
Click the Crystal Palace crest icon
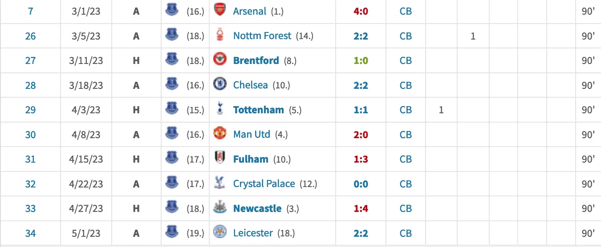[220, 183]
